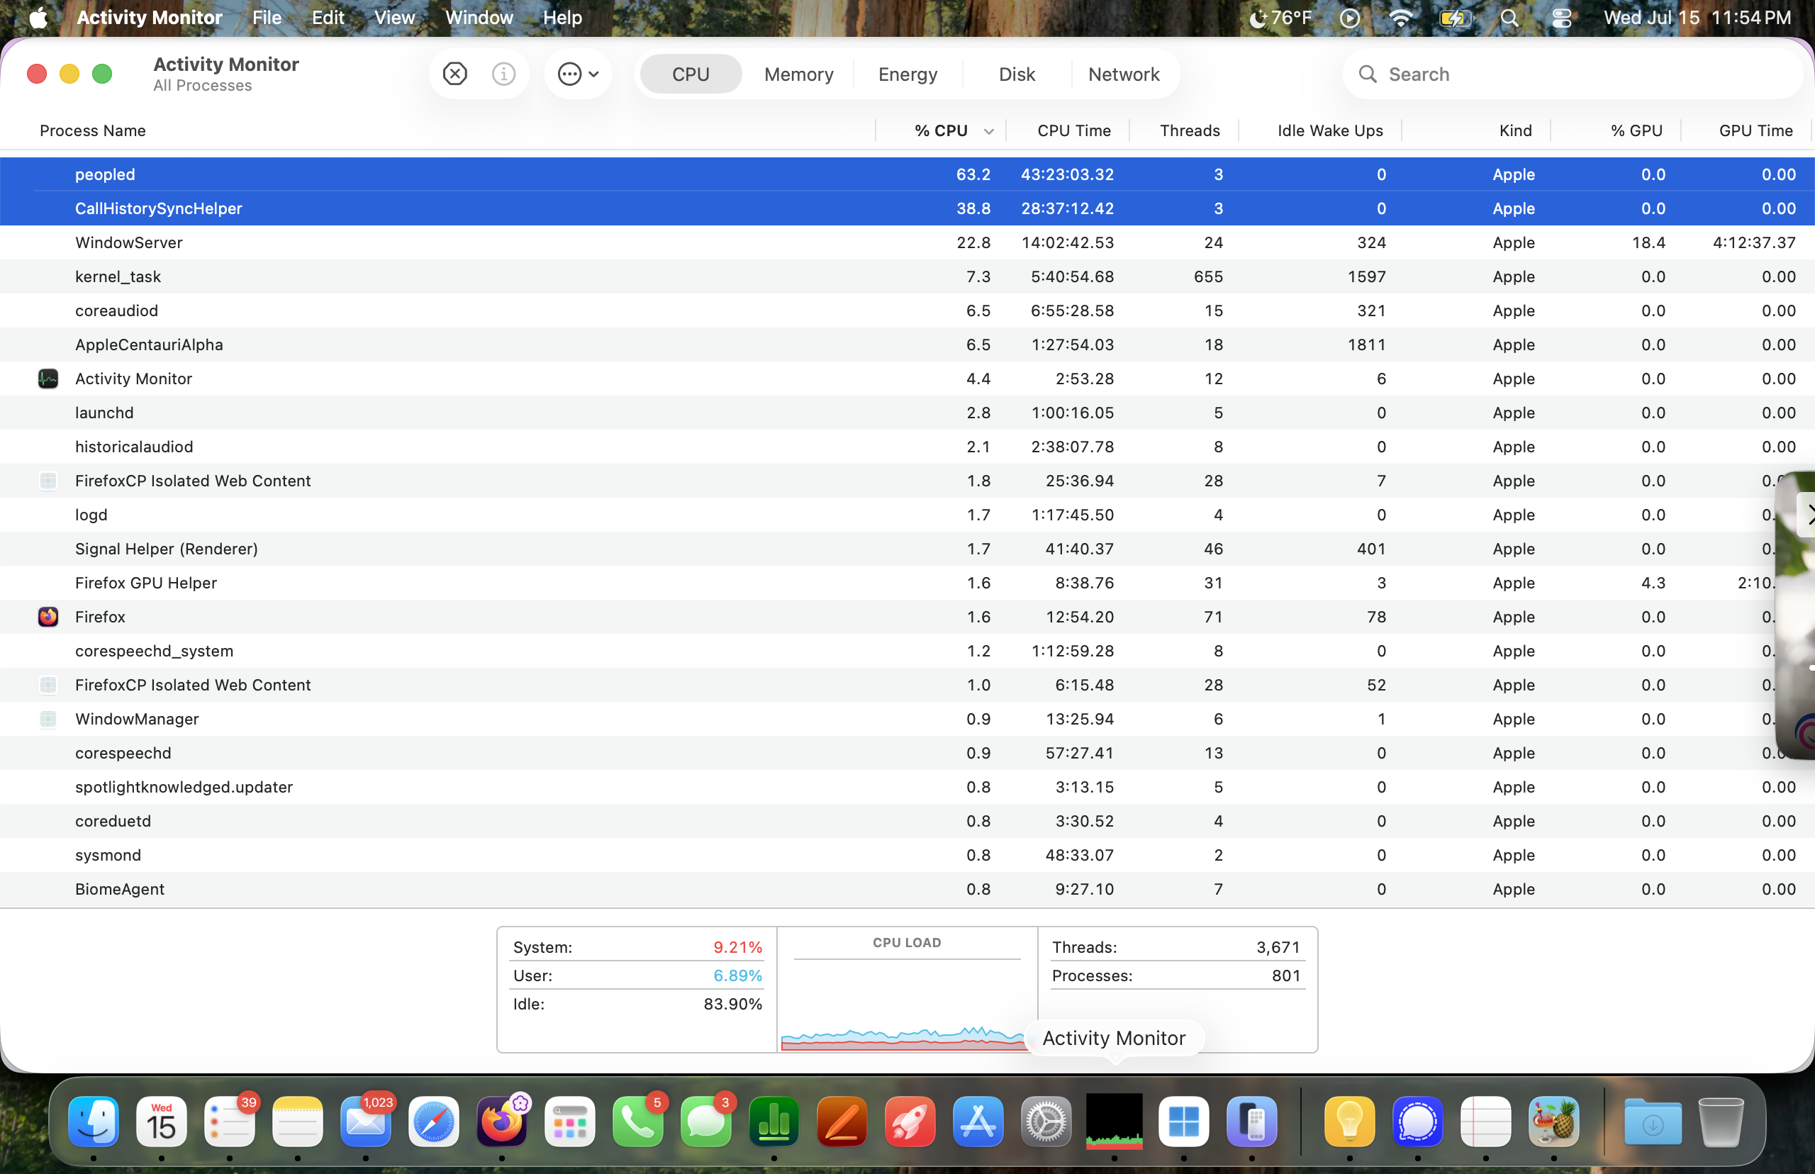Open the Window menu
The height and width of the screenshot is (1174, 1815).
479,18
